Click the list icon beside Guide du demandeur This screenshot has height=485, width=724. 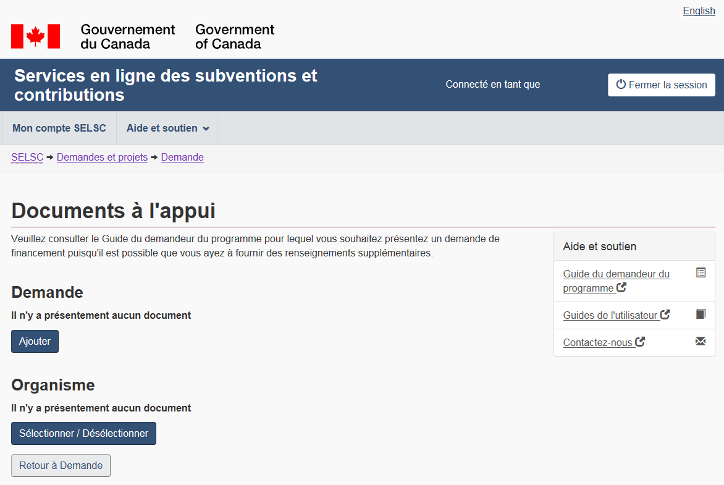(x=701, y=272)
